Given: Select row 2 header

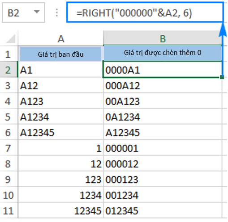Looking at the screenshot, I should (9, 70).
